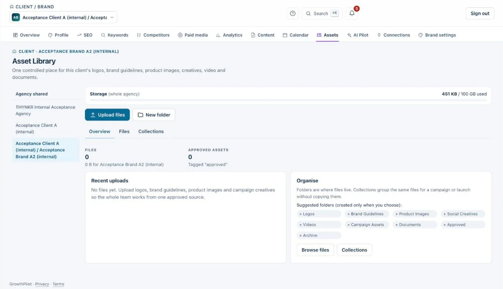Click the Assets image icon

click(319, 35)
